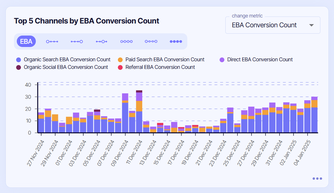Click the purple Direct legend dot
This screenshot has height=193, width=334.
pos(222,60)
